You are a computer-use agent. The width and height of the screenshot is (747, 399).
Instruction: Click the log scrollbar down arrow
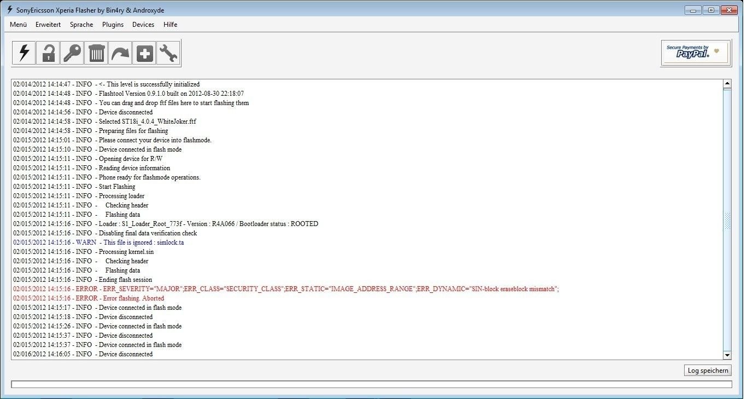click(727, 355)
